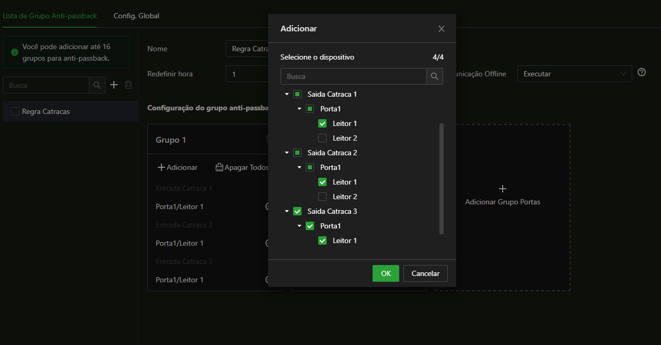Click the plus icon to add anti-passback group
Screen dimensions: 661x345
[114, 85]
